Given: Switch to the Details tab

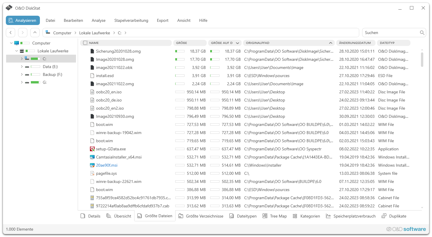Looking at the screenshot, I should (91, 216).
